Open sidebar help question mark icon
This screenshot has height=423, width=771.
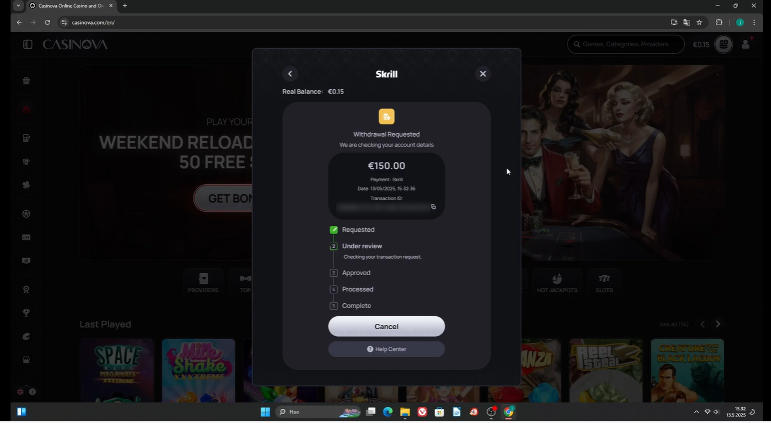pos(32,392)
